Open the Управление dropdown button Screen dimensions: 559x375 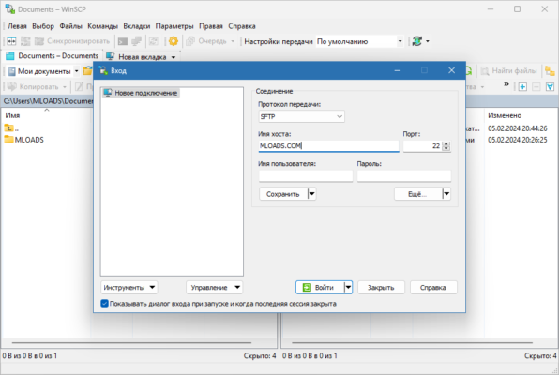tap(214, 287)
